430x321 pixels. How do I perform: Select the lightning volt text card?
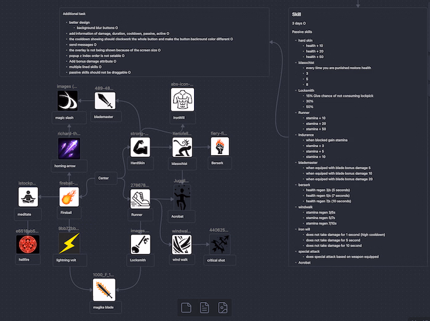pyautogui.click(x=69, y=260)
